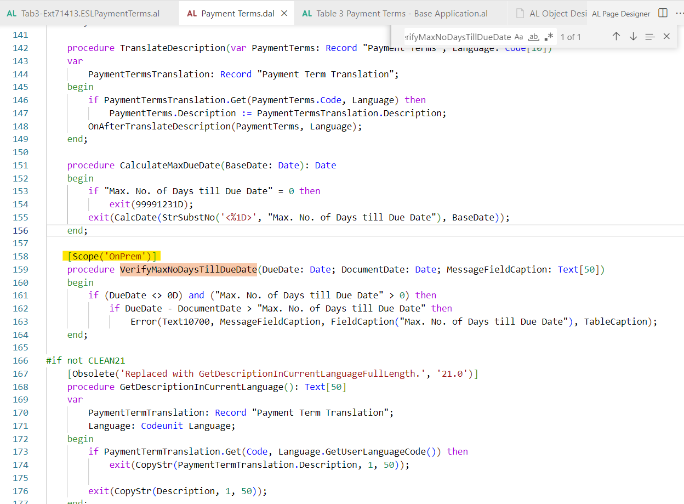The width and height of the screenshot is (684, 504).
Task: Toggle Match Case in the find widget
Action: [520, 37]
